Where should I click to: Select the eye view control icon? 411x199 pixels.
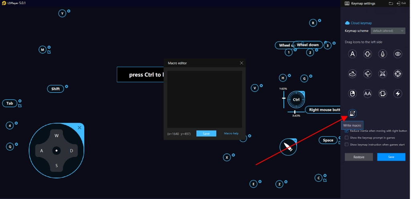pyautogui.click(x=397, y=54)
